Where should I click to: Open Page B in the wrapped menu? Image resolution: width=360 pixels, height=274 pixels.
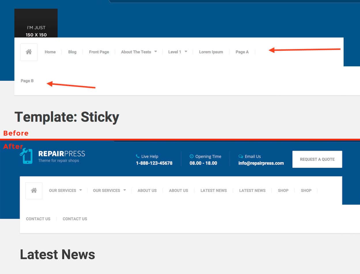click(x=27, y=81)
